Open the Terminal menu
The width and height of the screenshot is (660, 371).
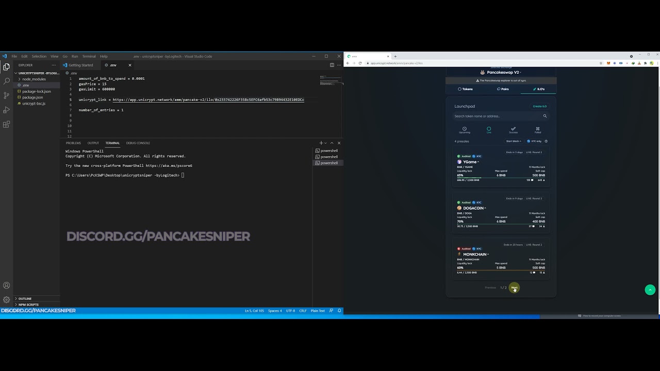pos(89,56)
